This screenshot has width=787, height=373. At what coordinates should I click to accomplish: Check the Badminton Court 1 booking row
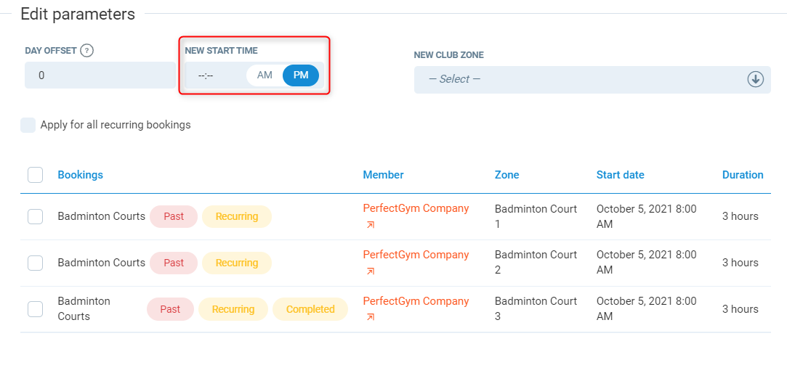(x=35, y=216)
